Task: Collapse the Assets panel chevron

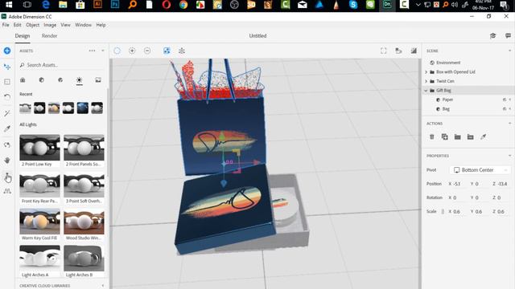Action: 103,51
